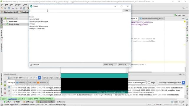Image resolution: width=189 pixels, height=106 pixels.
Task: Expand the Application tree node
Action: (x=4, y=21)
